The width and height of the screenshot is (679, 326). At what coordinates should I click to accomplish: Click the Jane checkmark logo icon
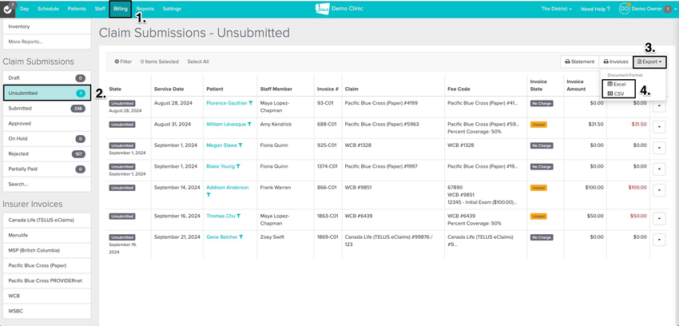pyautogui.click(x=6, y=9)
